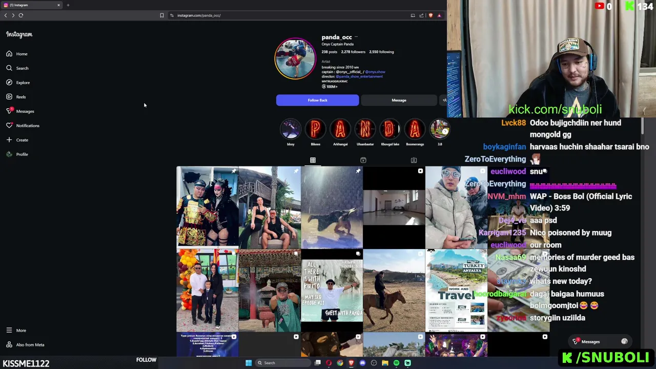Open Reels from the sidebar

[16, 97]
